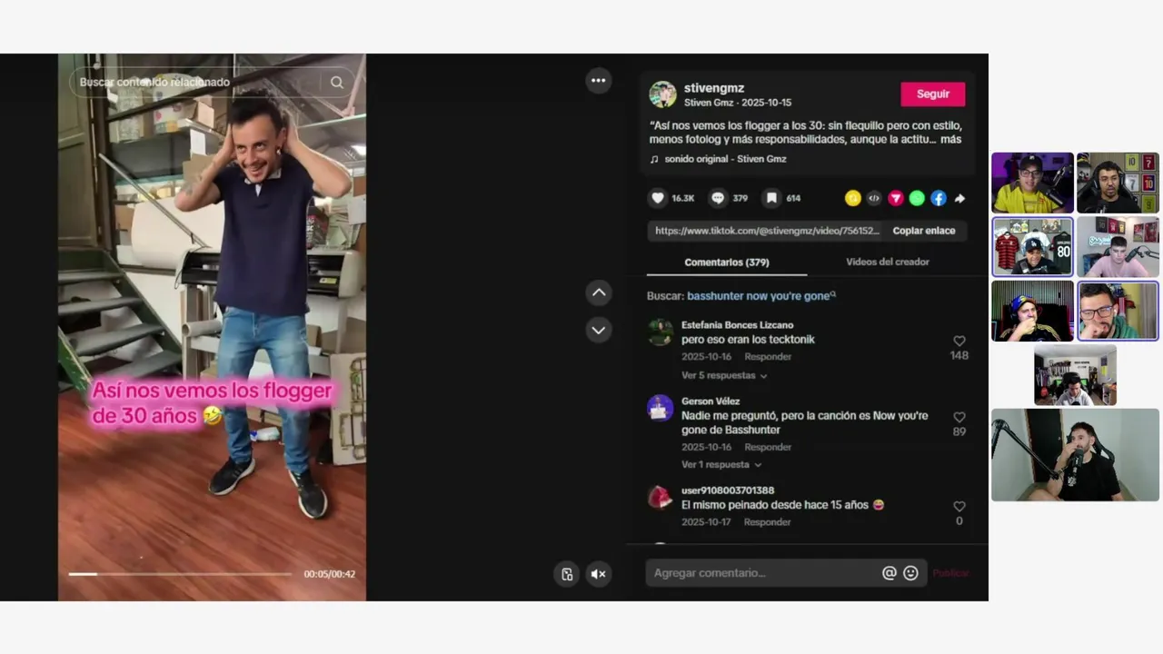The width and height of the screenshot is (1163, 654).
Task: Toggle the muted speaker sound button
Action: click(x=598, y=574)
